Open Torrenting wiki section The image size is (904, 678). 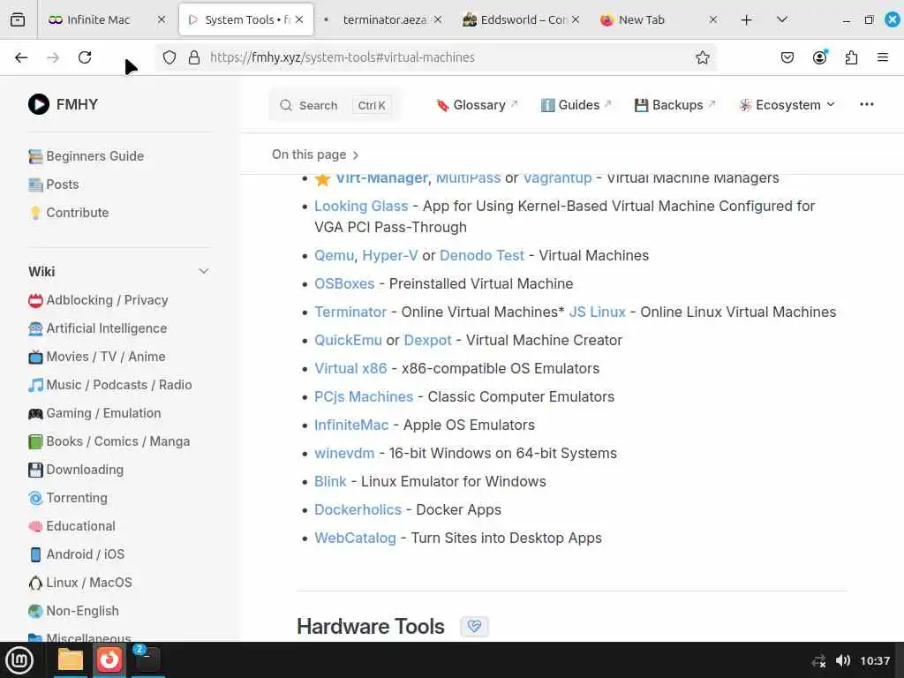pyautogui.click(x=67, y=498)
